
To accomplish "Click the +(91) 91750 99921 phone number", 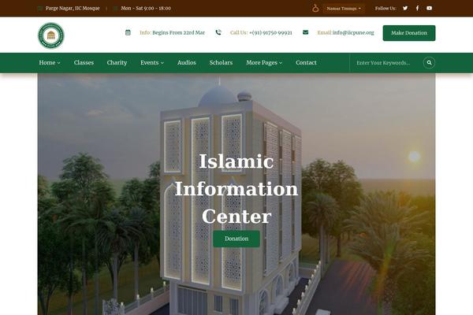I will tap(270, 32).
